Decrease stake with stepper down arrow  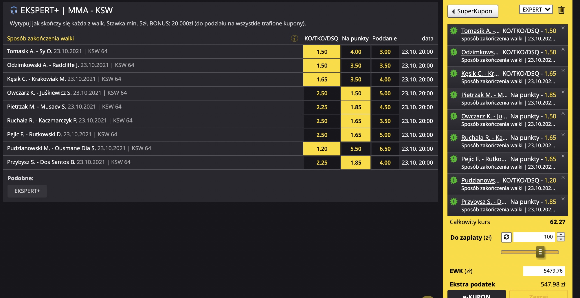tap(561, 239)
